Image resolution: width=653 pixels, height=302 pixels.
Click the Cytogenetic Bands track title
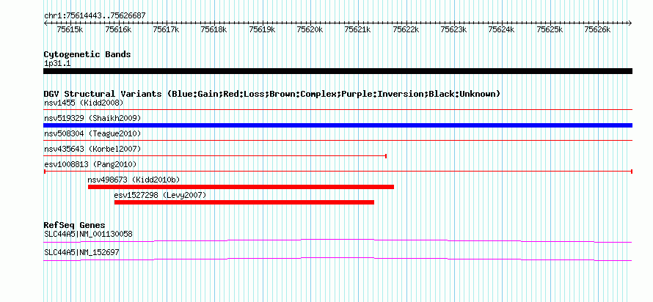87,54
